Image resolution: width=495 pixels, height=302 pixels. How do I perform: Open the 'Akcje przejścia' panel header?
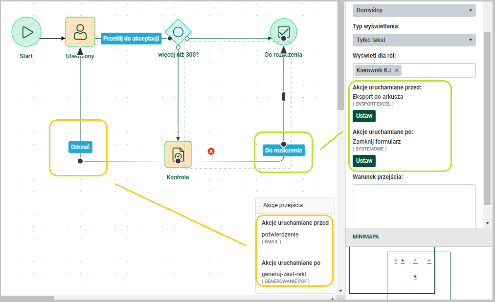(x=295, y=205)
